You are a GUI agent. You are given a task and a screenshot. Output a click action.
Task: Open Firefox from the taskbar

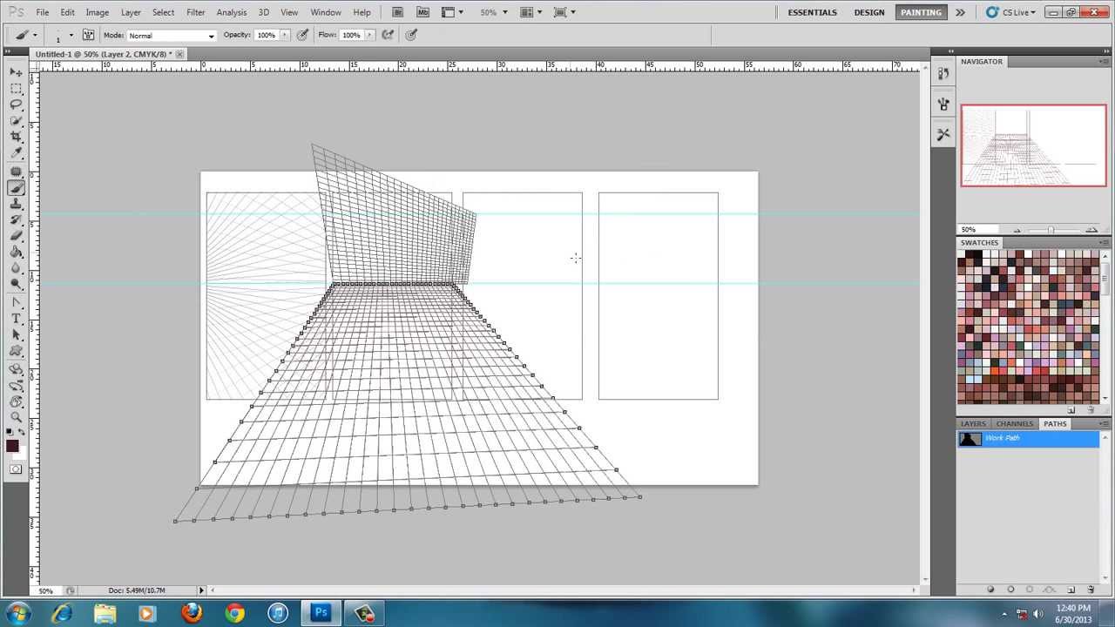click(192, 613)
